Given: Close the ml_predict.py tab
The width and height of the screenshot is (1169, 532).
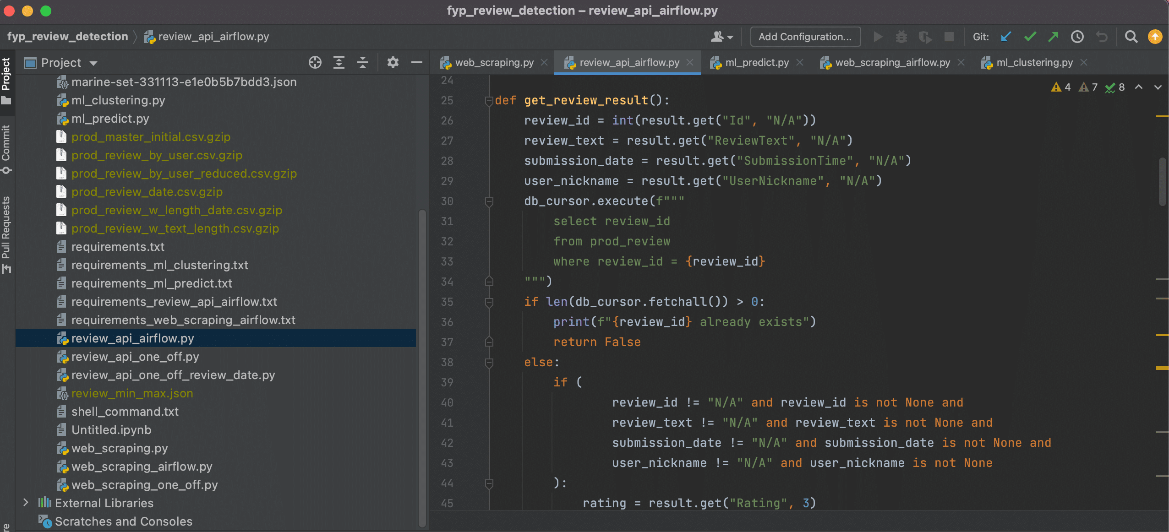Looking at the screenshot, I should point(800,62).
